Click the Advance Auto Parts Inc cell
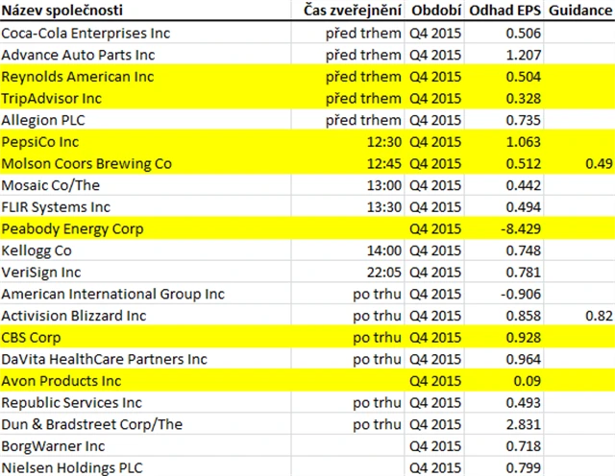 coord(79,55)
